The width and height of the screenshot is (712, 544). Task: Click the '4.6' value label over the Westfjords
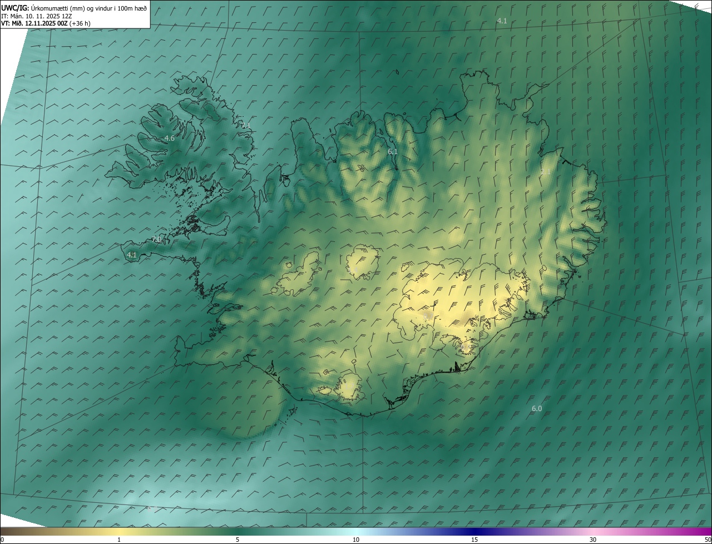170,139
